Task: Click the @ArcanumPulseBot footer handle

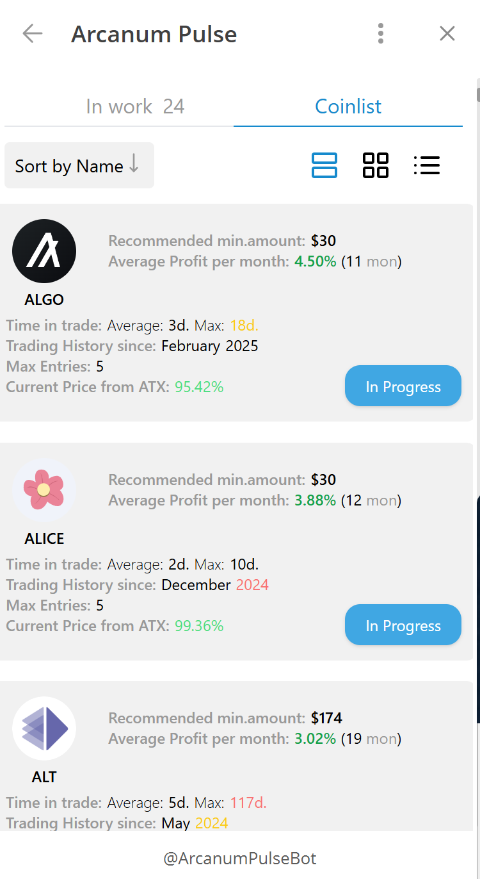Action: 240,858
